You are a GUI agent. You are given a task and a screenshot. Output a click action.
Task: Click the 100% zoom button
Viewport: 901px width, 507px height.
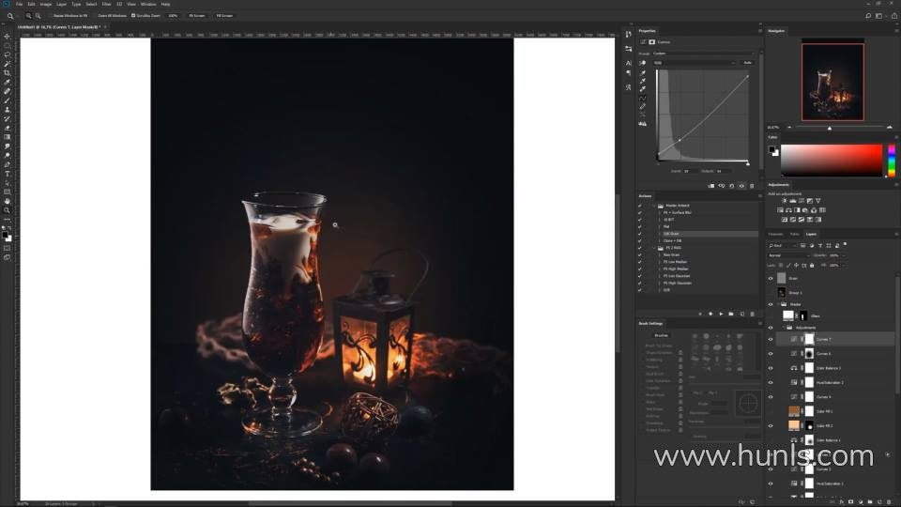coord(173,16)
